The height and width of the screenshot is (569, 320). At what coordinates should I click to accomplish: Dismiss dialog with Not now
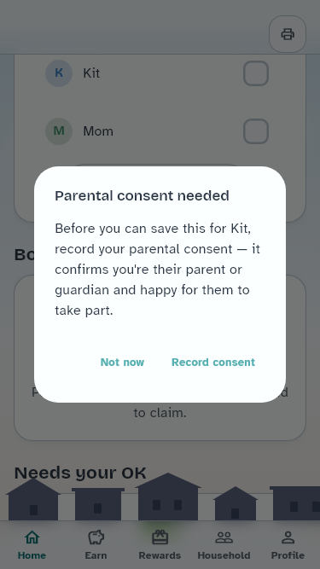[x=122, y=363]
